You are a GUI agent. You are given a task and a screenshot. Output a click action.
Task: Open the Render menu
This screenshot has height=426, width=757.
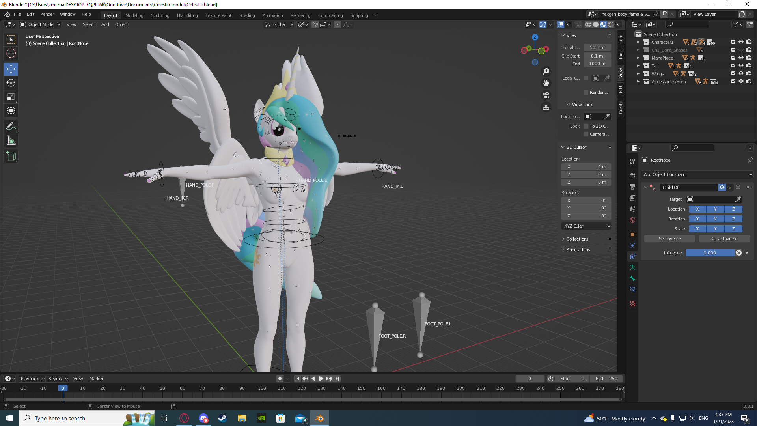[47, 14]
